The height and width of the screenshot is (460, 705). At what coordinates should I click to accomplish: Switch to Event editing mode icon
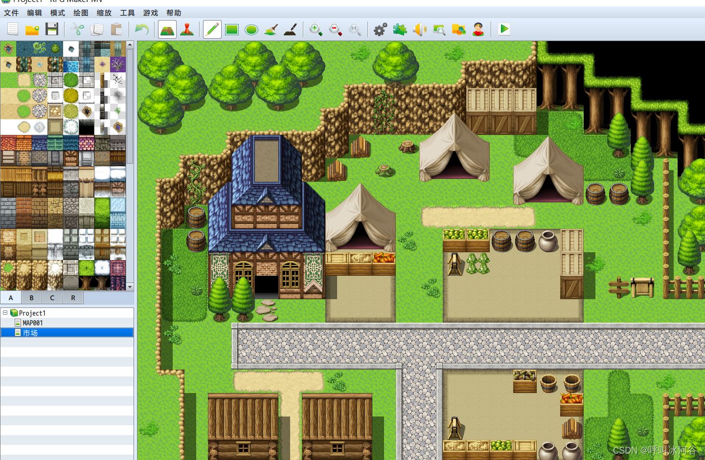(x=187, y=29)
